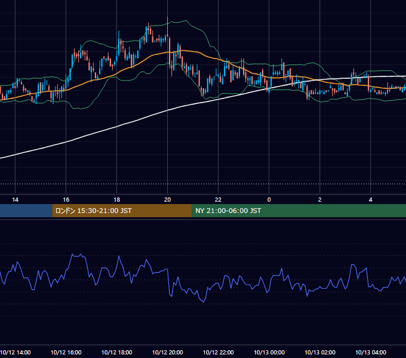Click the 16 hour label on price axis
This screenshot has width=406, height=358.
[x=66, y=200]
